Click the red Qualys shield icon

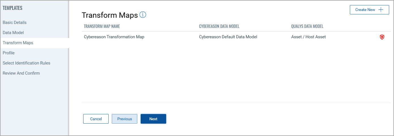(x=382, y=37)
